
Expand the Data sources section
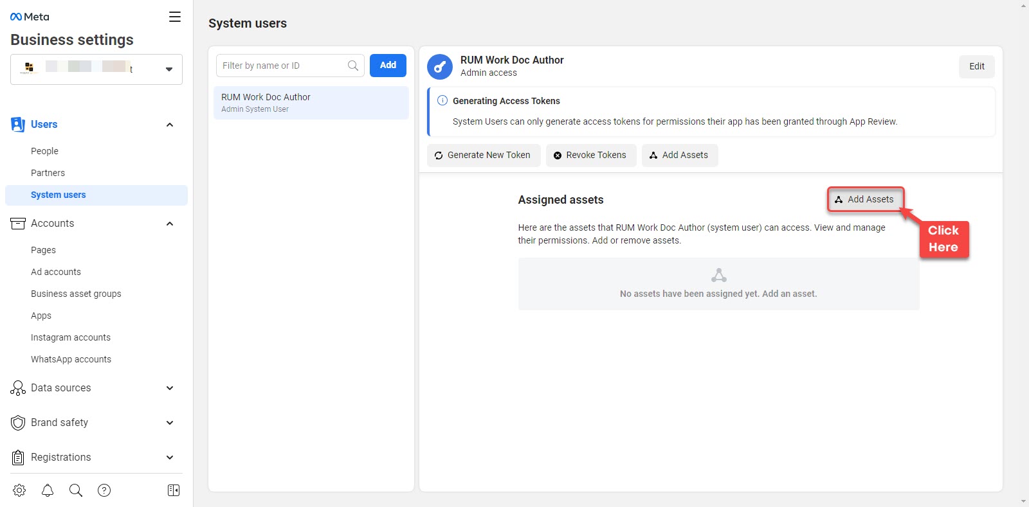pos(170,388)
